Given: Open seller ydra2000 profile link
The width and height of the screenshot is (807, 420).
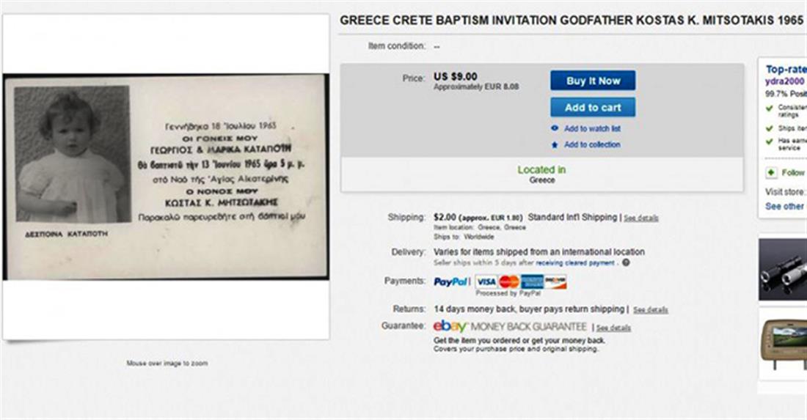Looking at the screenshot, I should [x=785, y=81].
